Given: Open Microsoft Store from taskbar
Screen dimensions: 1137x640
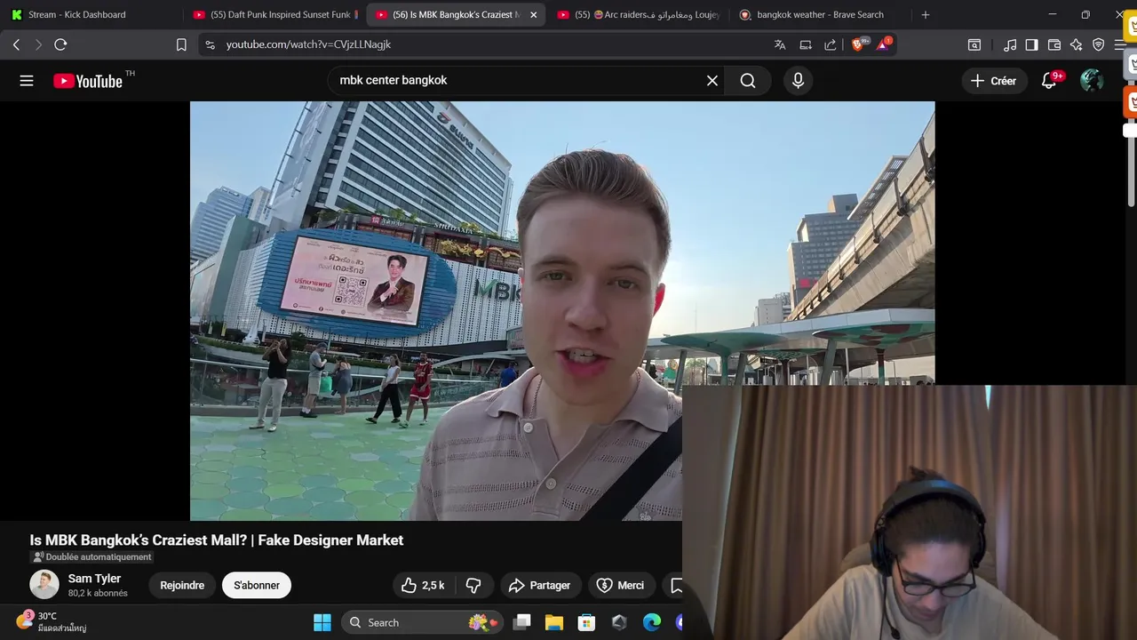Looking at the screenshot, I should (586, 622).
